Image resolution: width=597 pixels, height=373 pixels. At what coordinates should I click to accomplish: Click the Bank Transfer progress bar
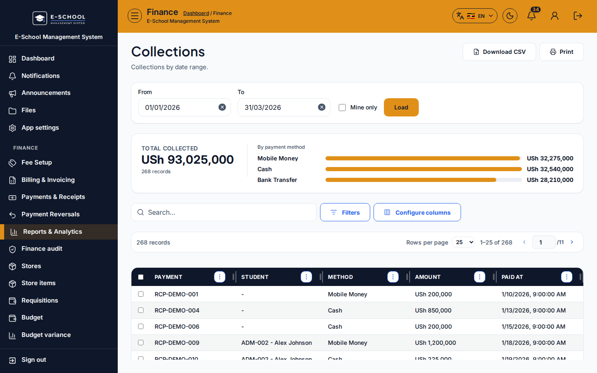[423, 180]
